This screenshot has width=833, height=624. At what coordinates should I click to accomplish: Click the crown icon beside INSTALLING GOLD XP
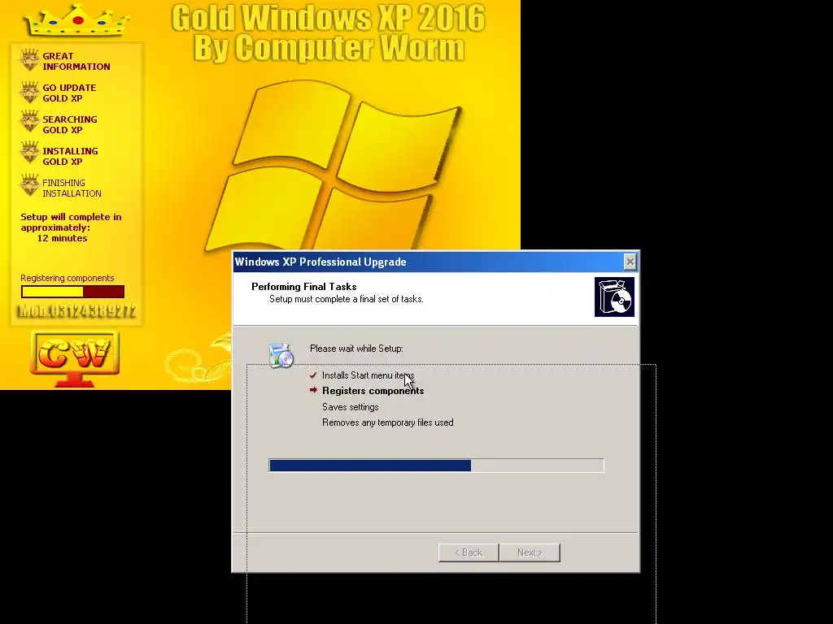pos(30,154)
